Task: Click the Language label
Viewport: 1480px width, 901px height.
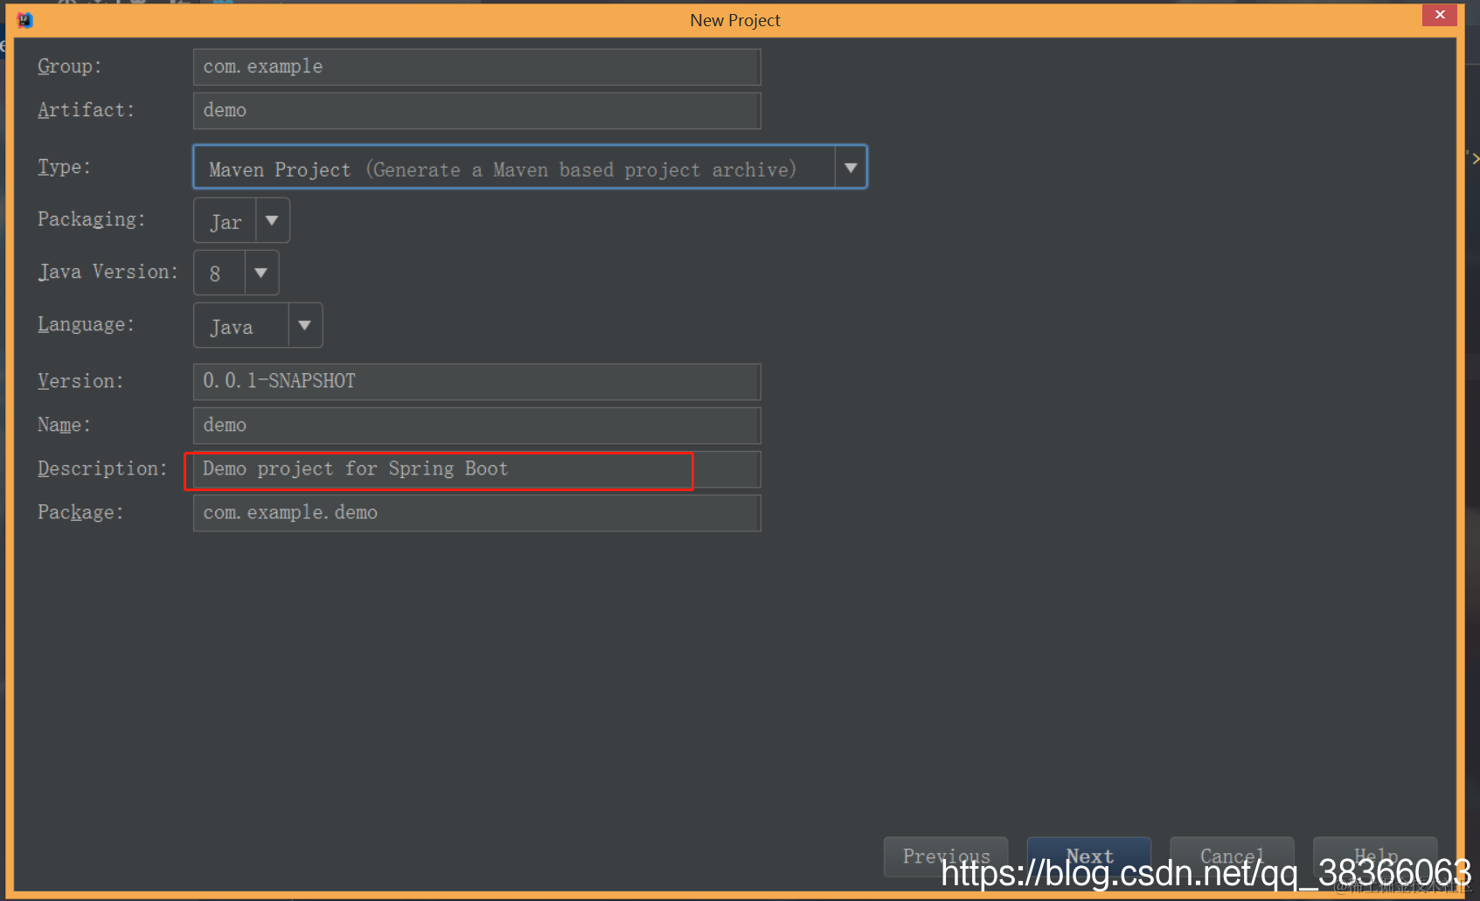Action: pyautogui.click(x=86, y=324)
